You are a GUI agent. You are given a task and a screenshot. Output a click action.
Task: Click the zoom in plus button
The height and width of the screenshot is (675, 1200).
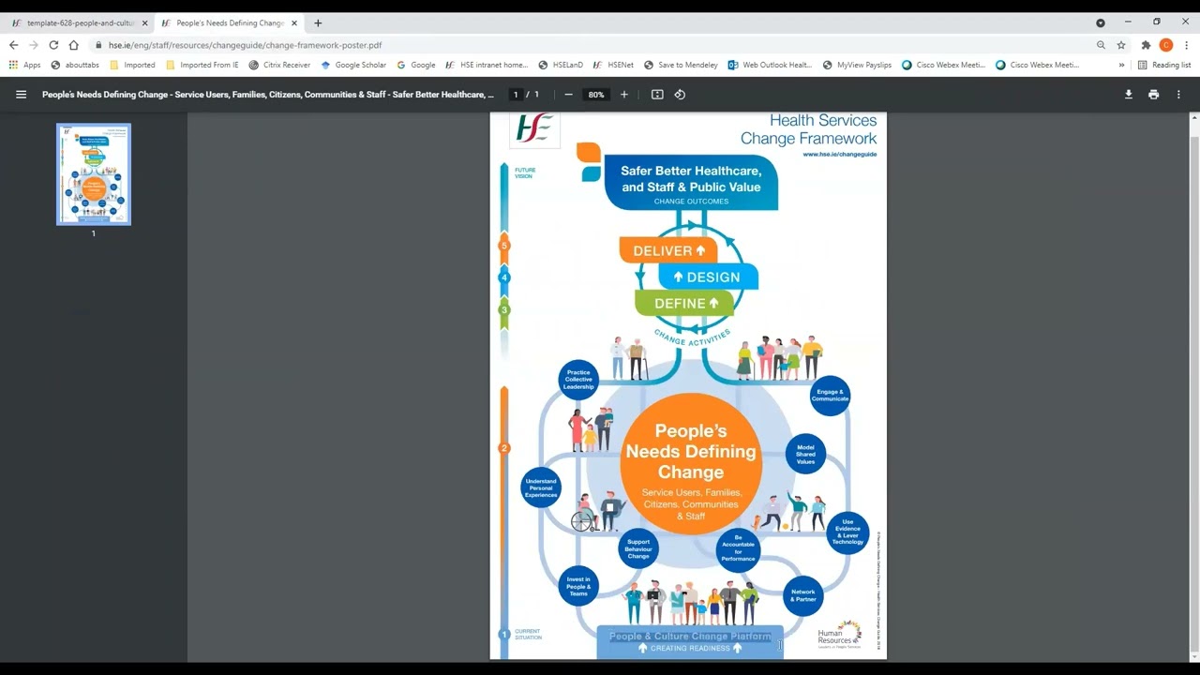pyautogui.click(x=624, y=95)
